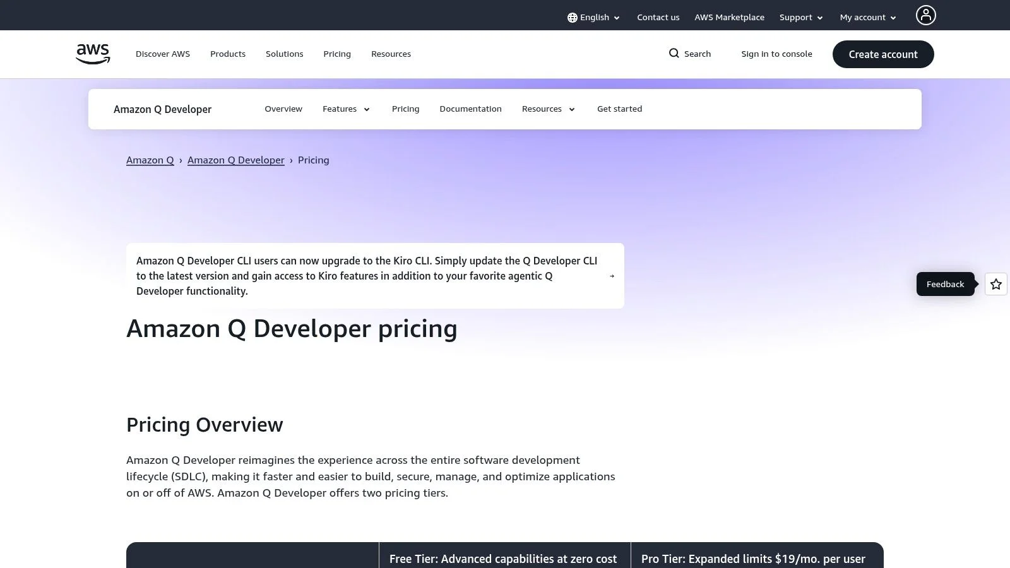The width and height of the screenshot is (1010, 568).
Task: Click Sign in to console
Action: [x=776, y=54]
